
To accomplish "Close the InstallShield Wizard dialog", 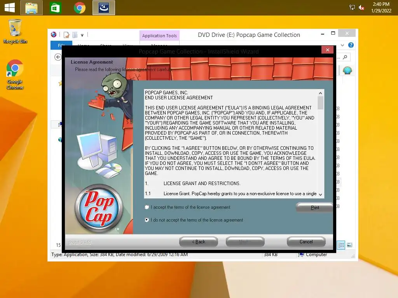I will pyautogui.click(x=327, y=50).
